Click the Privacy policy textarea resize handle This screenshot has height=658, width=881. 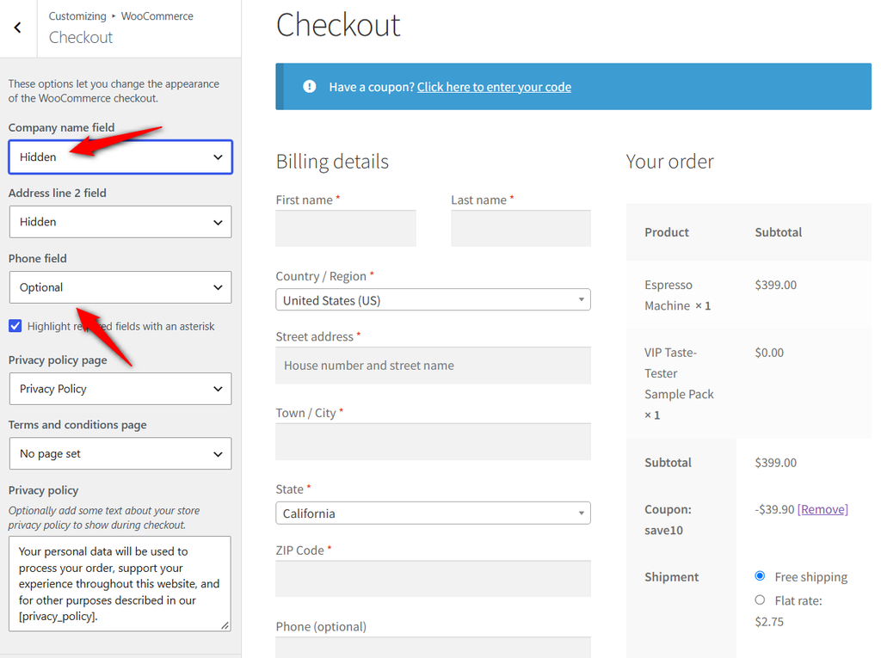click(x=225, y=624)
